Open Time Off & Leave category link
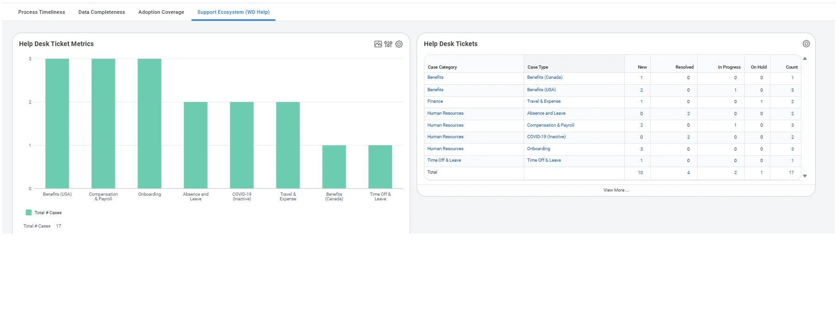Viewport: 836px width, 327px height. point(444,160)
